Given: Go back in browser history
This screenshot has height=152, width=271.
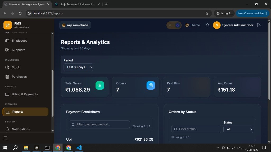Looking at the screenshot, I should coord(5,13).
